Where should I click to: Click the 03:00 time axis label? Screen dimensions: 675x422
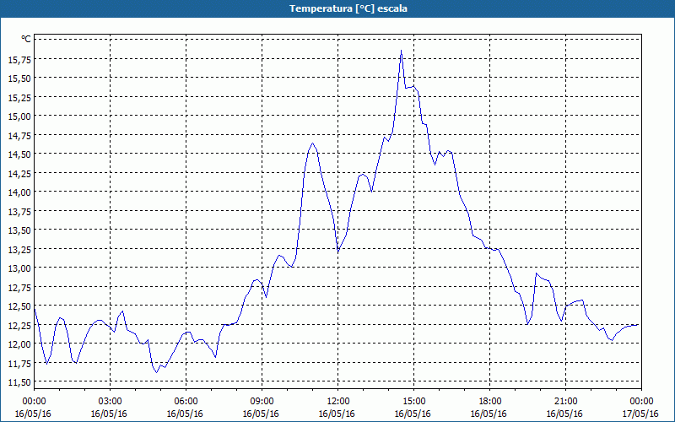pyautogui.click(x=111, y=401)
